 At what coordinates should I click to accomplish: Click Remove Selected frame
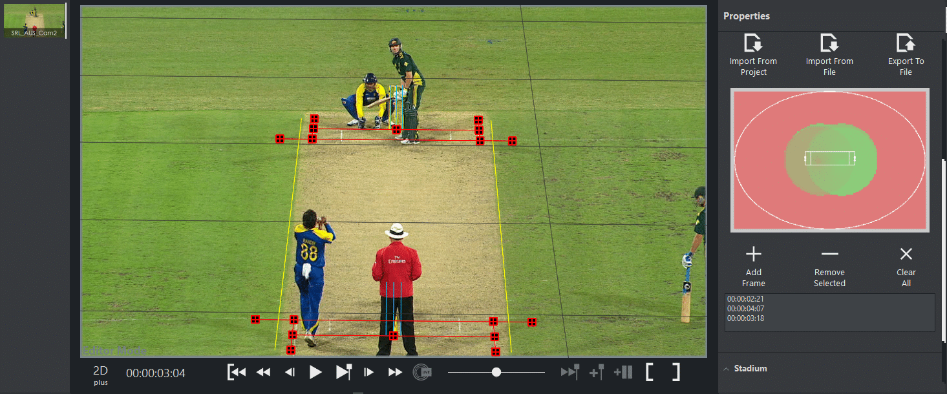pyautogui.click(x=829, y=266)
